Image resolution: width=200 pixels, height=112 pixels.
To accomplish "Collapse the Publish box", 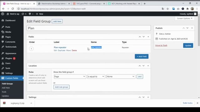I will [192, 28].
